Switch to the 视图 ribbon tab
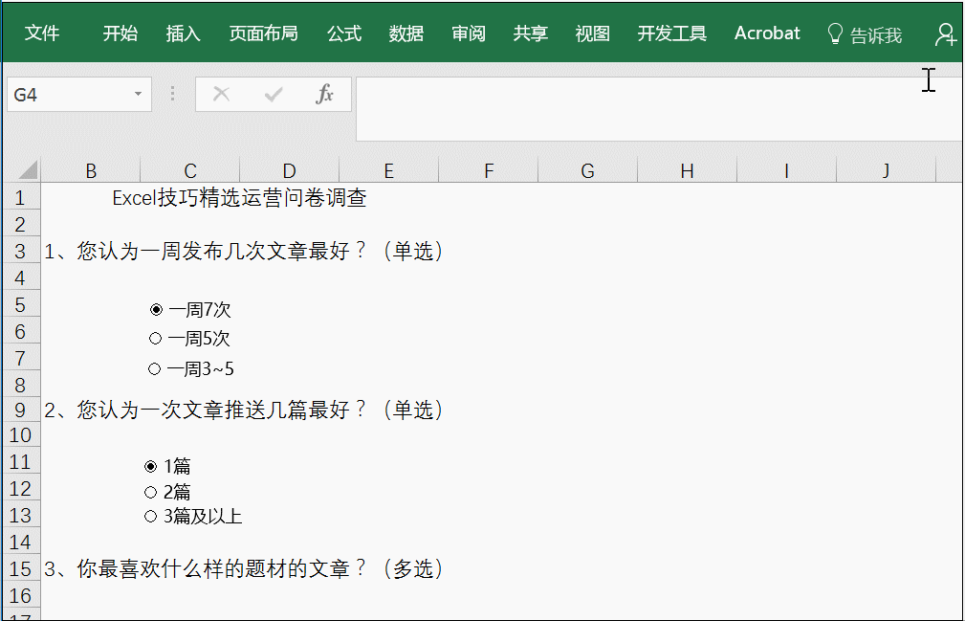Viewport: 965px width, 621px height. [593, 33]
